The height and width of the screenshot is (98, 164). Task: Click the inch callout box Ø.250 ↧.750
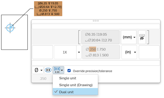point(101,52)
